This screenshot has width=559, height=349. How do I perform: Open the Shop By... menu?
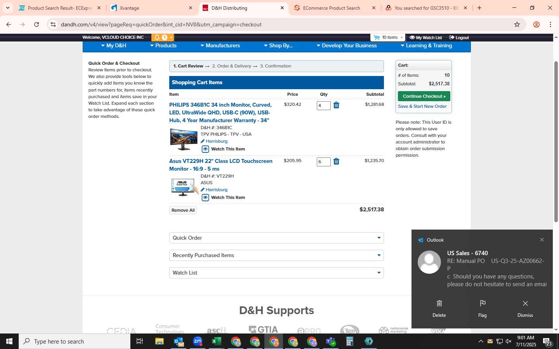pyautogui.click(x=278, y=46)
